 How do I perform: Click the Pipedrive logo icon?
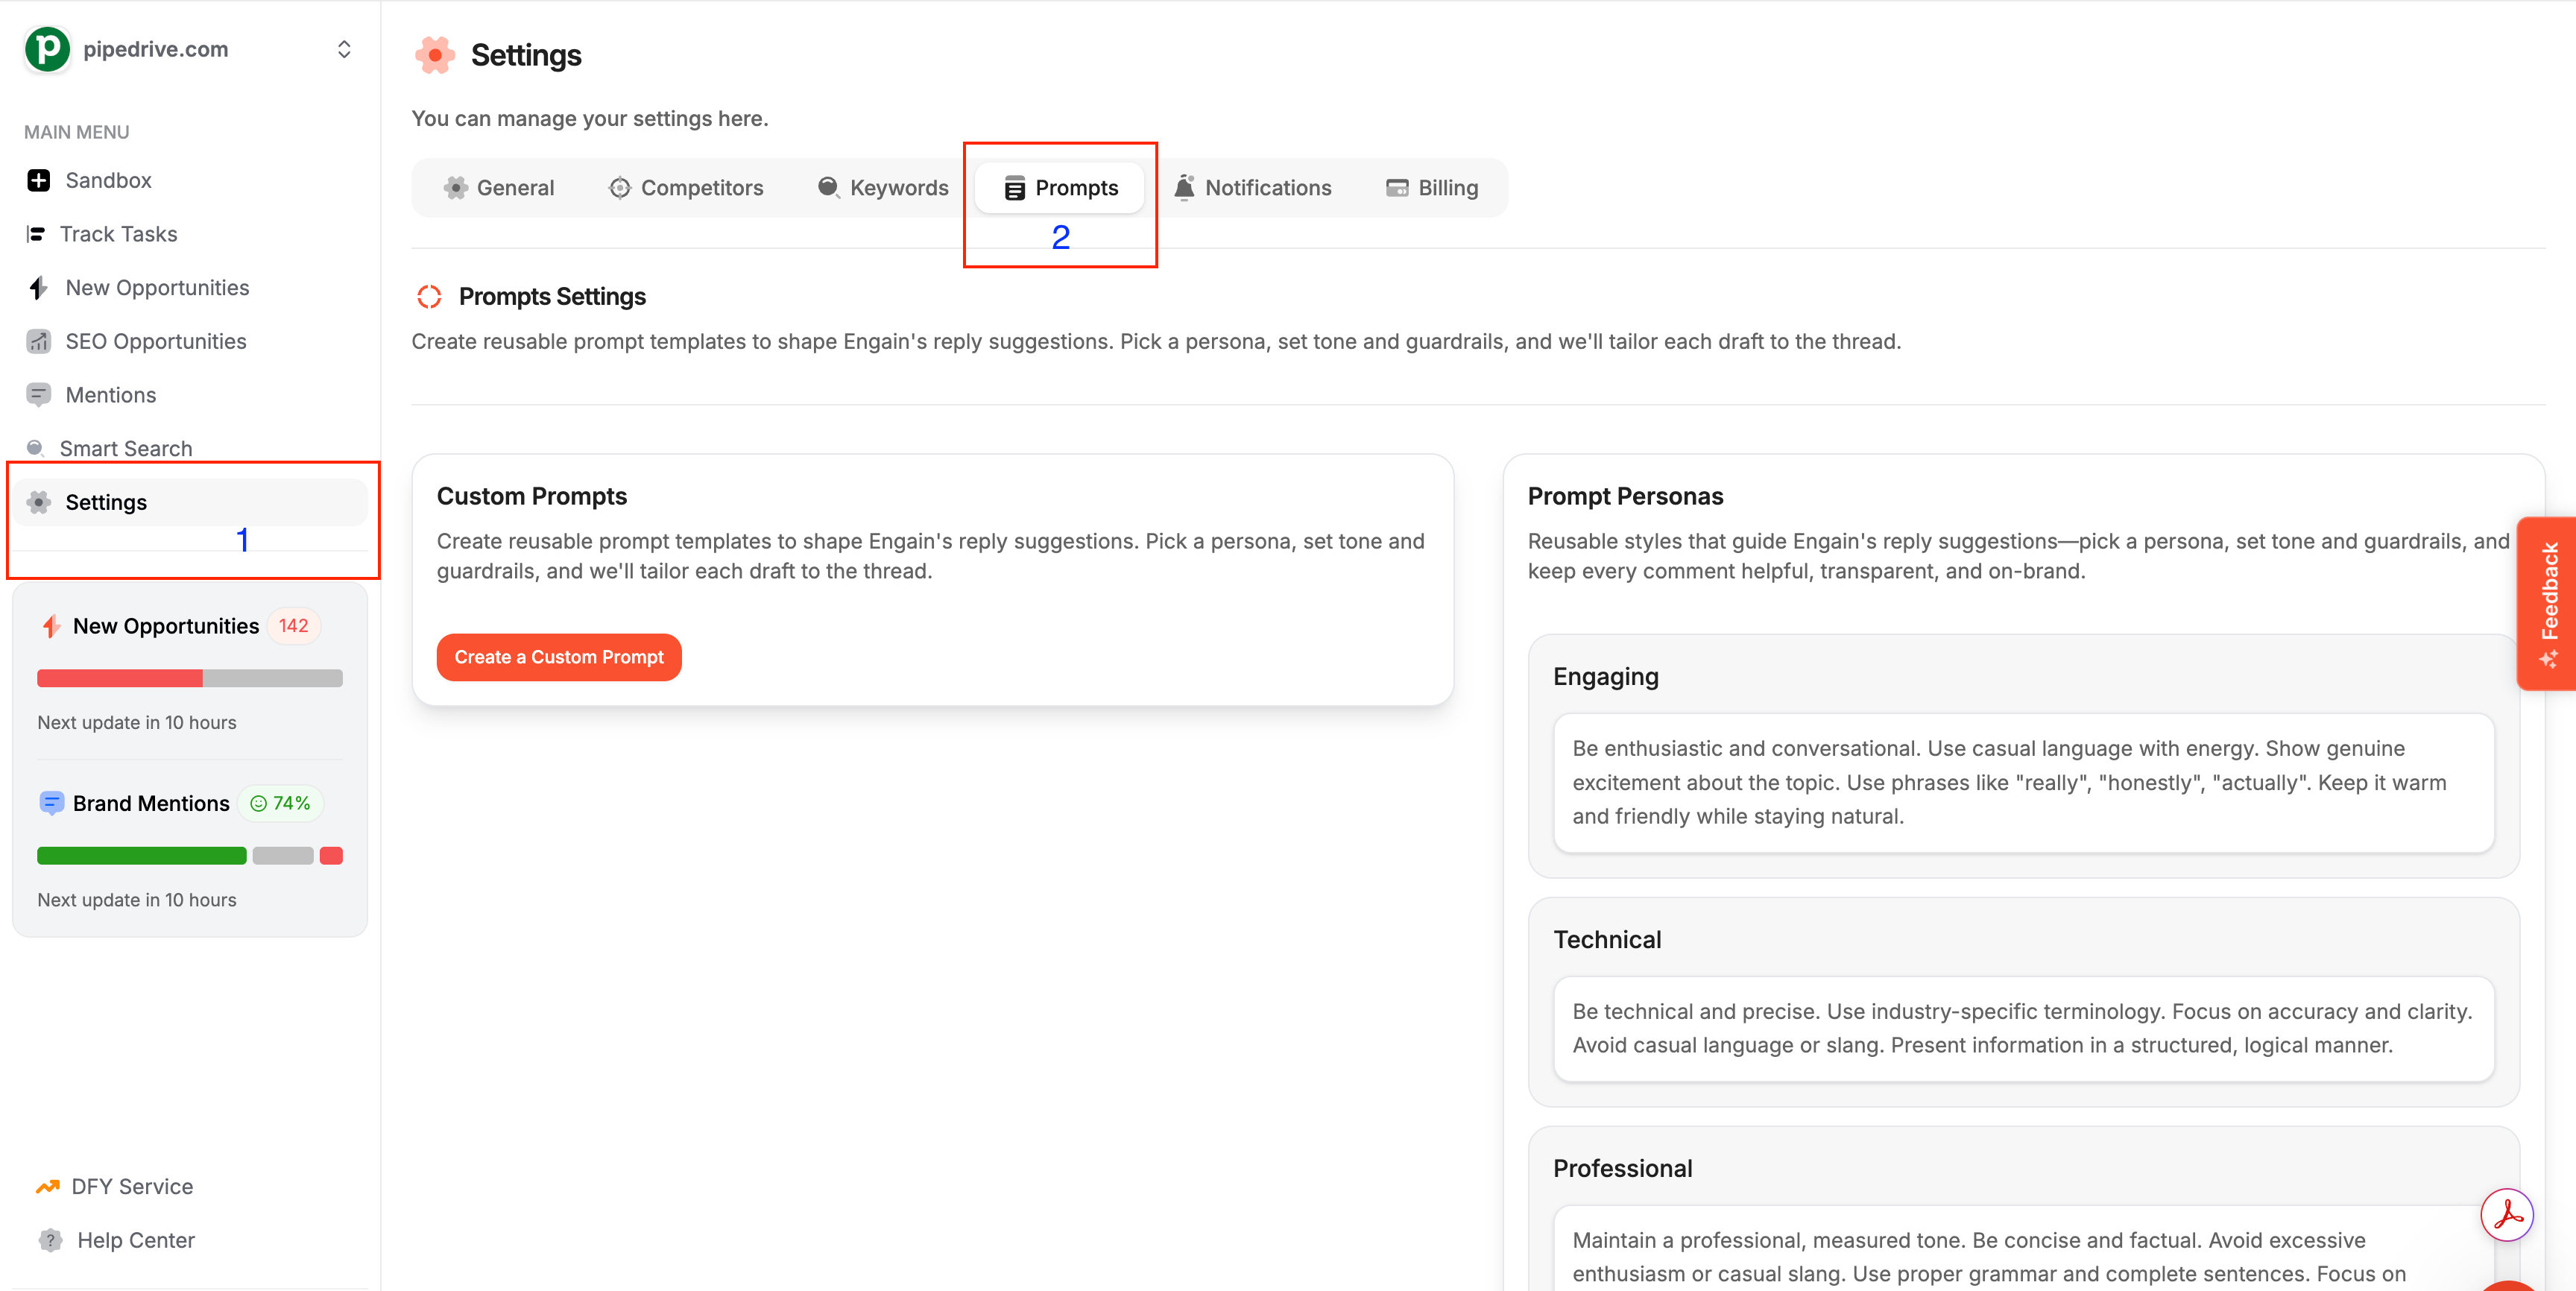coord(47,49)
